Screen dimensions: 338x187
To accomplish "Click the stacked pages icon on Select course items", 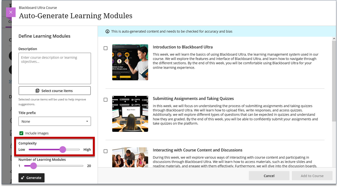I will (x=38, y=91).
